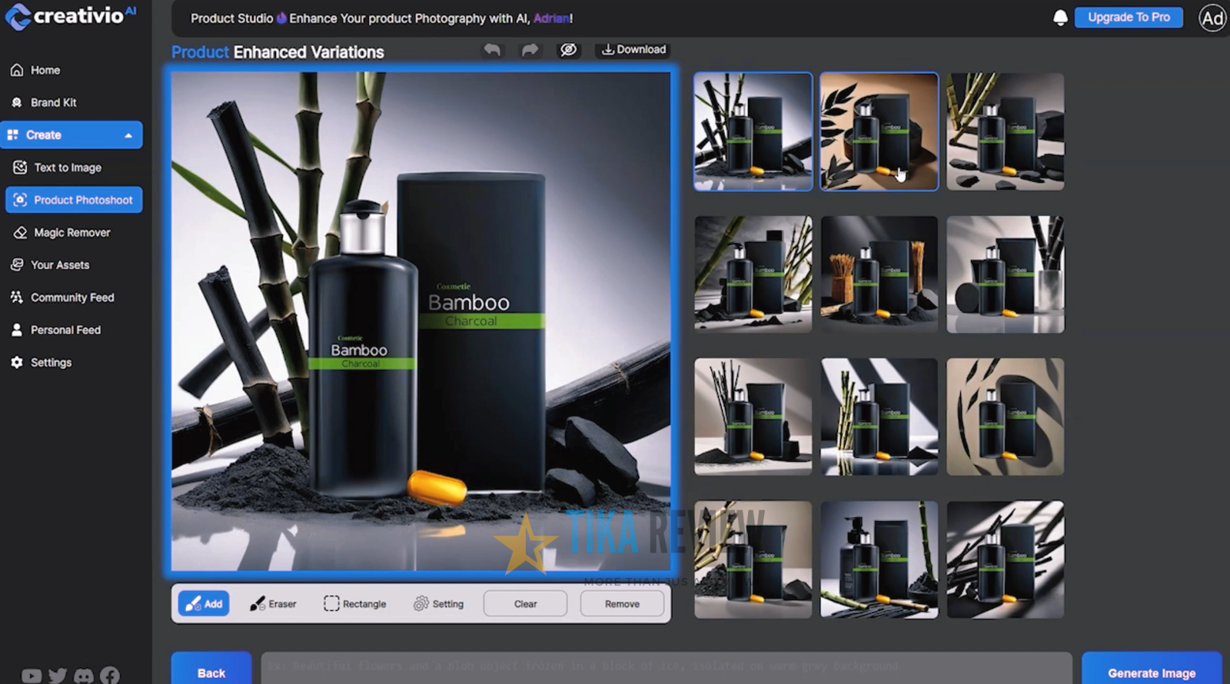
Task: Select the Eraser tool
Action: (273, 604)
